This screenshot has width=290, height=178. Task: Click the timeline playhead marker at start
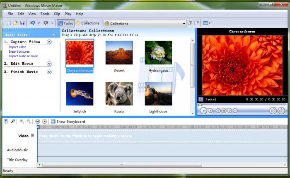[38, 127]
